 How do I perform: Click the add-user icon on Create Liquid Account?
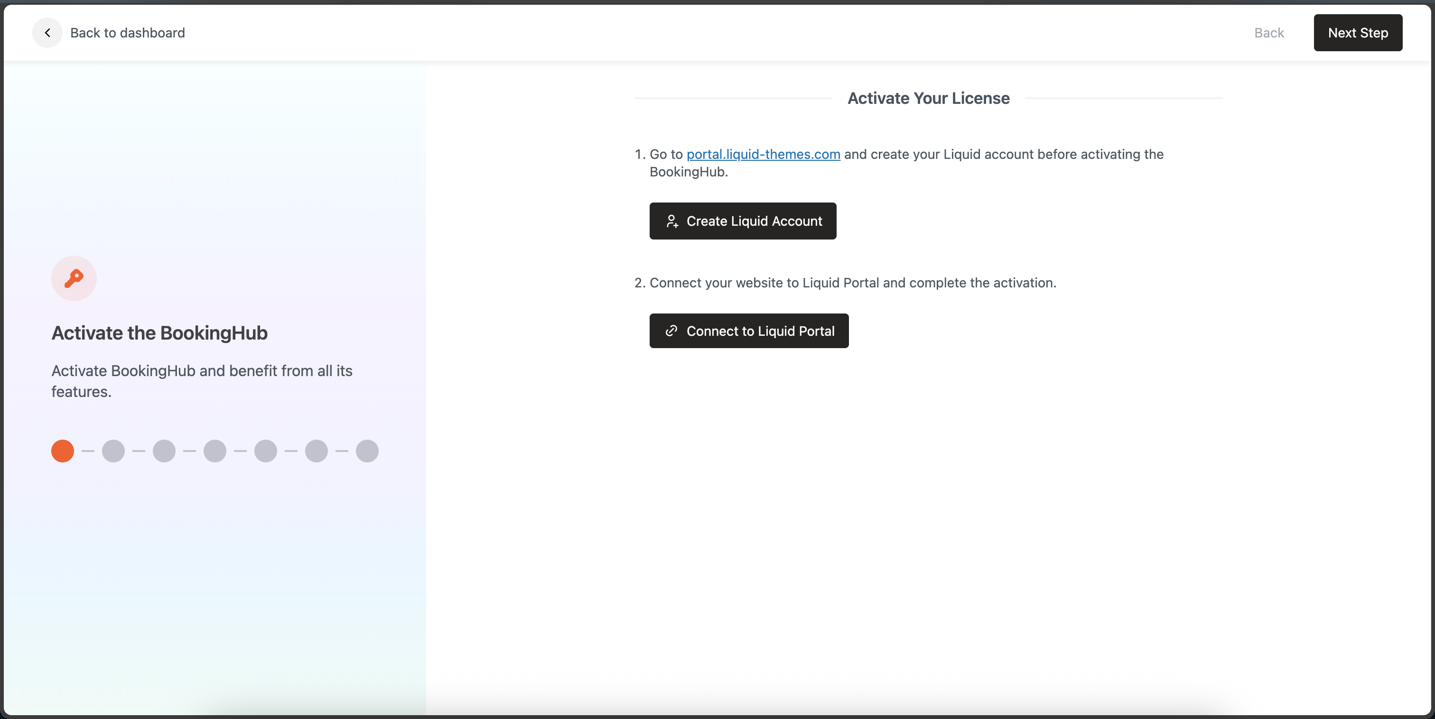click(x=672, y=221)
